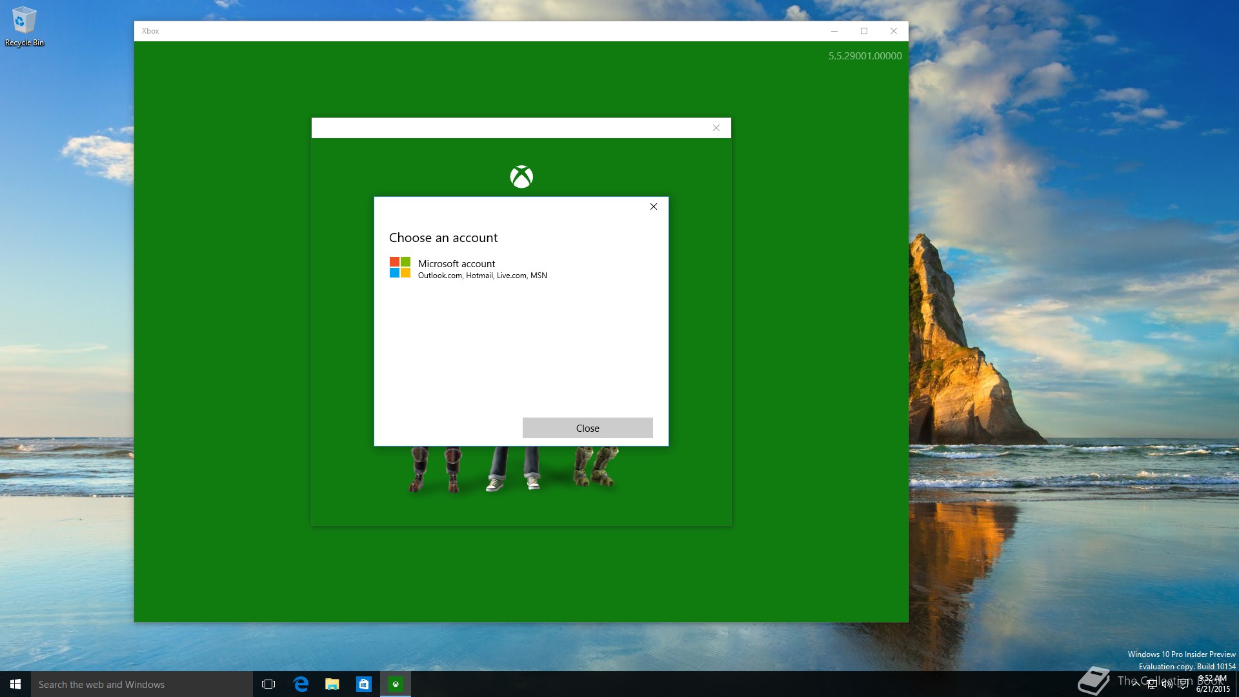
Task: Open the network status tray icon
Action: tap(1152, 684)
